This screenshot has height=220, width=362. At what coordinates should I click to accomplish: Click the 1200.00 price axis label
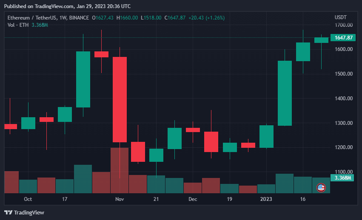(344, 147)
